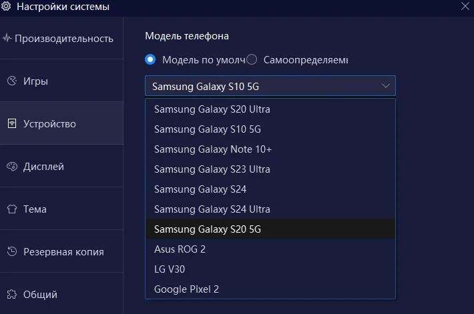Choose Samsung Galaxy S10 5G list option
Image resolution: width=474 pixels, height=314 pixels.
click(x=270, y=129)
